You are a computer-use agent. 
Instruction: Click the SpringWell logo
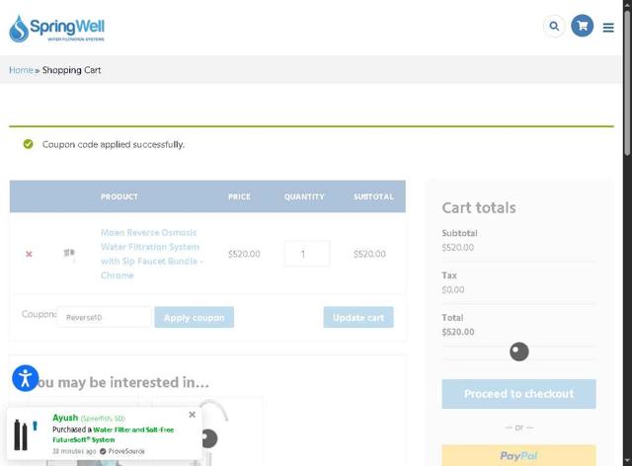(57, 29)
